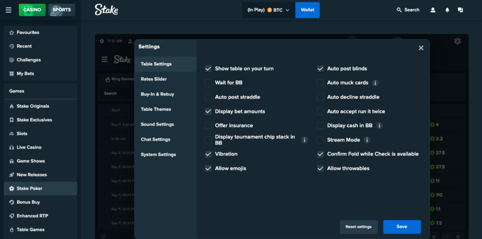The width and height of the screenshot is (482, 239).
Task: Click the info icon next to Display cash in BB
Action: click(379, 125)
